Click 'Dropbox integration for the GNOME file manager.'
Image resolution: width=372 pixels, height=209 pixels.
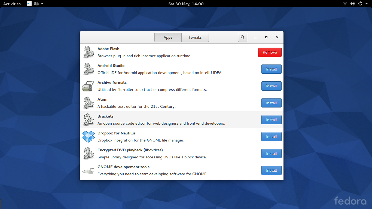[141, 140]
